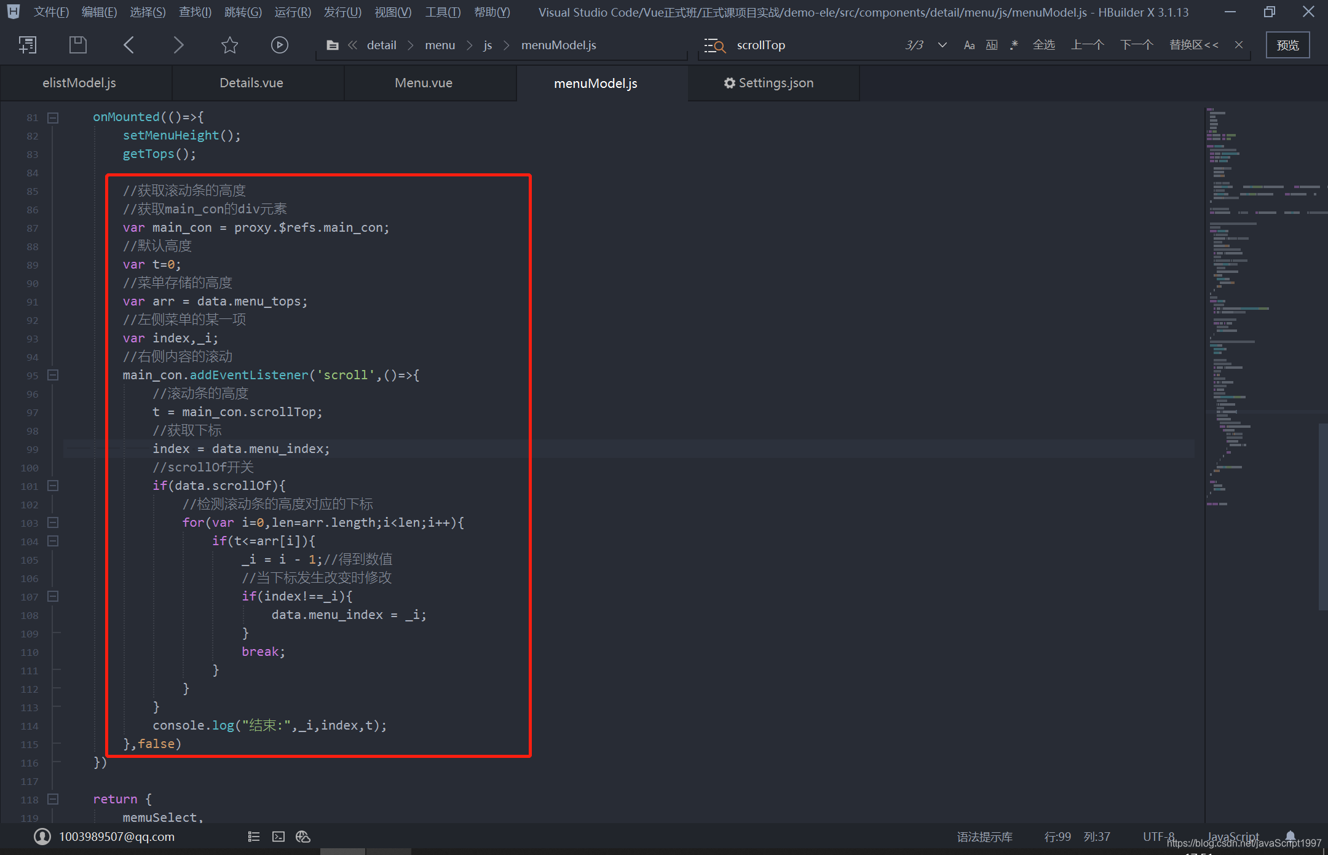Click the search in file icon

coord(715,45)
